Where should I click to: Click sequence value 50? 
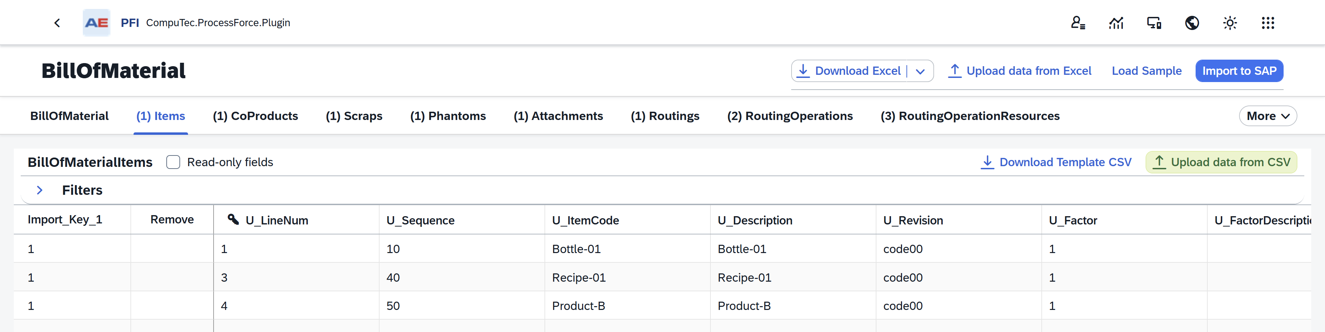click(461, 306)
